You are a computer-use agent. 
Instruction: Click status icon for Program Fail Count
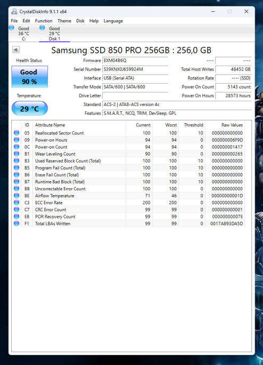click(x=17, y=168)
